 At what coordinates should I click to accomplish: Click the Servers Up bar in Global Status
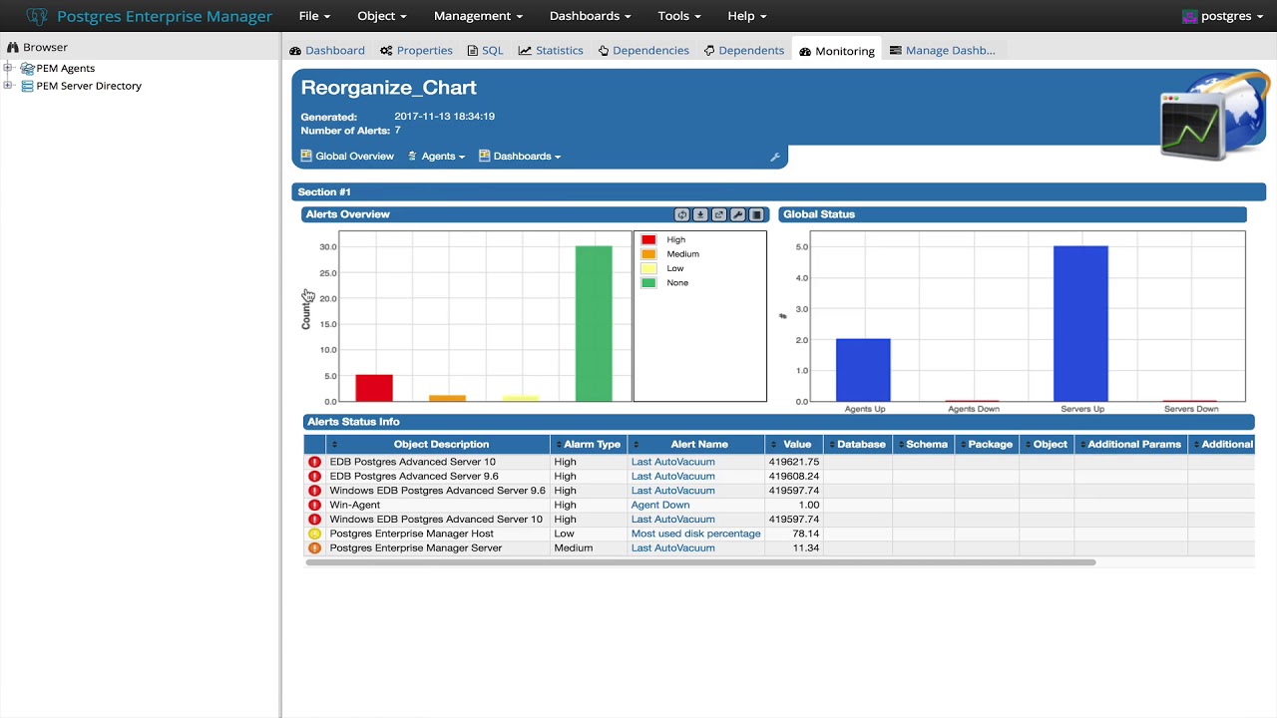pos(1081,324)
